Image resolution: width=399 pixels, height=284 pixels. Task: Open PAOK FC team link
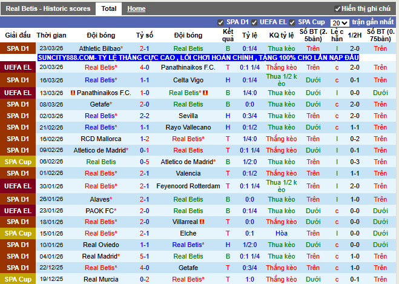(101, 211)
